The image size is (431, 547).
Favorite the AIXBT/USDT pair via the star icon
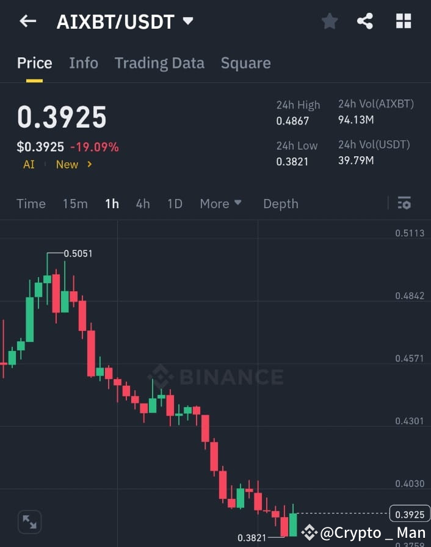click(x=330, y=21)
